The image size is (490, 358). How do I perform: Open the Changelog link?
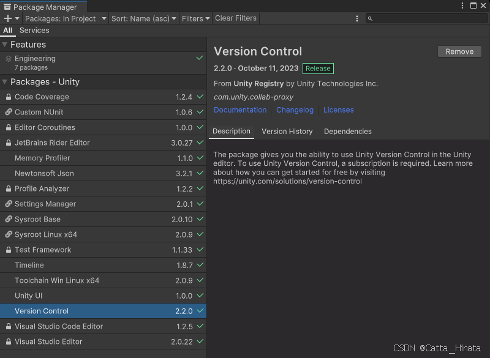[295, 110]
